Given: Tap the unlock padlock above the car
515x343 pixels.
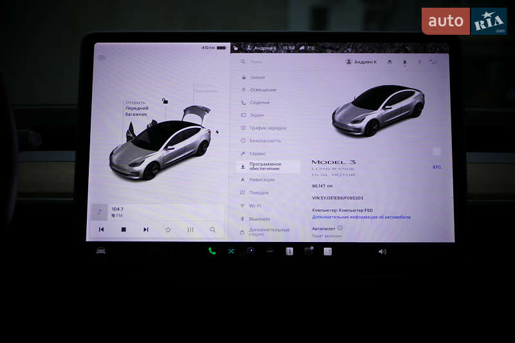Looking at the screenshot, I should [165, 101].
